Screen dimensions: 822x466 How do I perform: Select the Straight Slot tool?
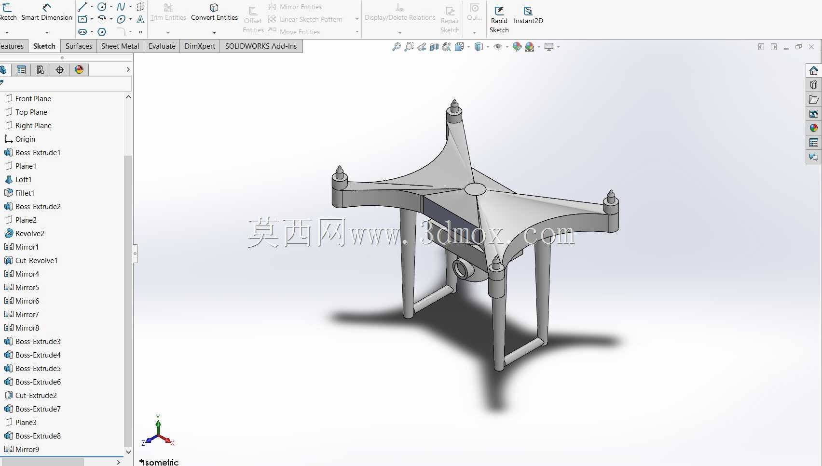(x=82, y=32)
